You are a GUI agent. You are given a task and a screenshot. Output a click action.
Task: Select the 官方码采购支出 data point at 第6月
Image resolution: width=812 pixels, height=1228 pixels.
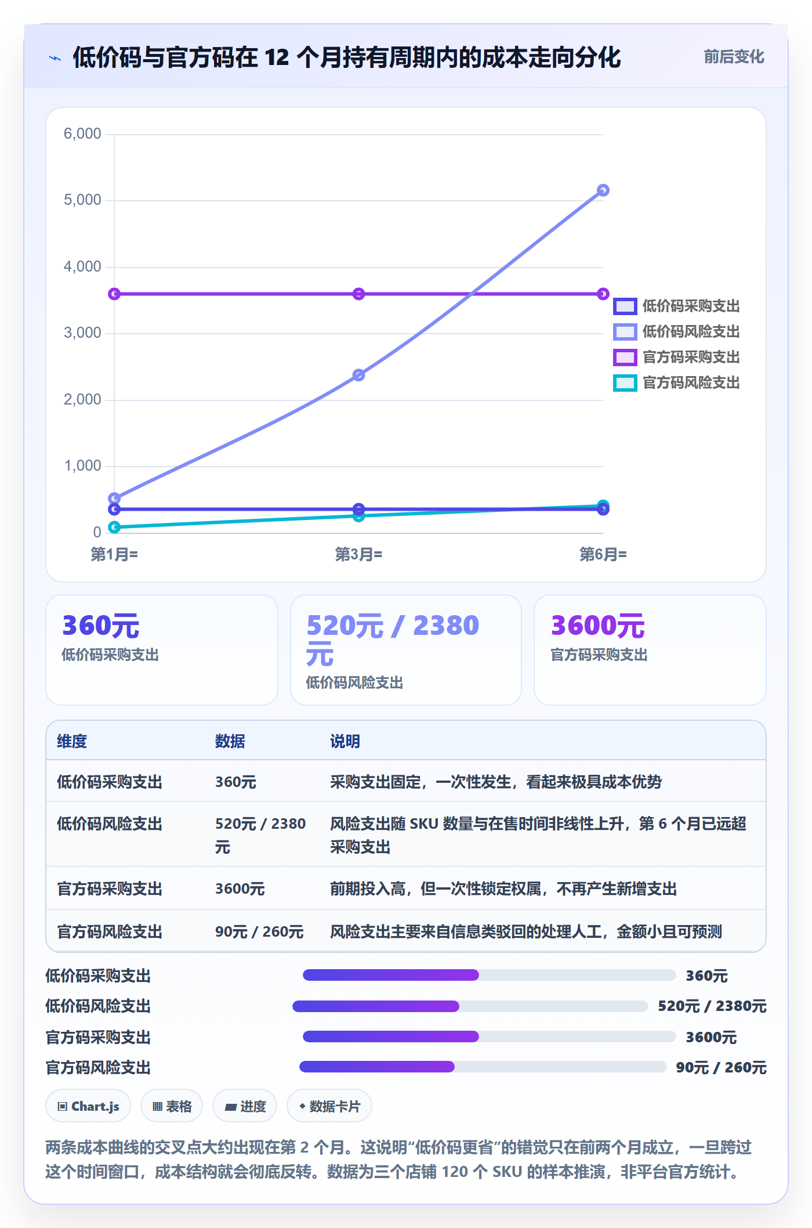(603, 294)
